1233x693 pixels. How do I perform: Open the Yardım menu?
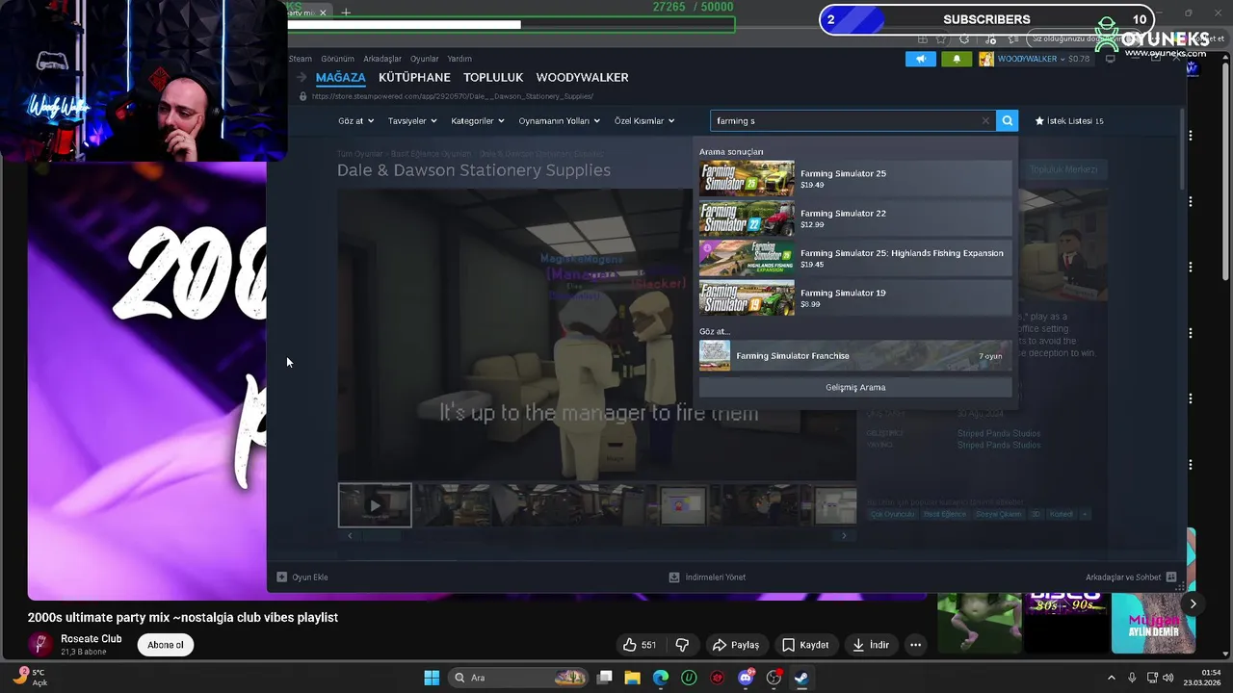coord(459,59)
